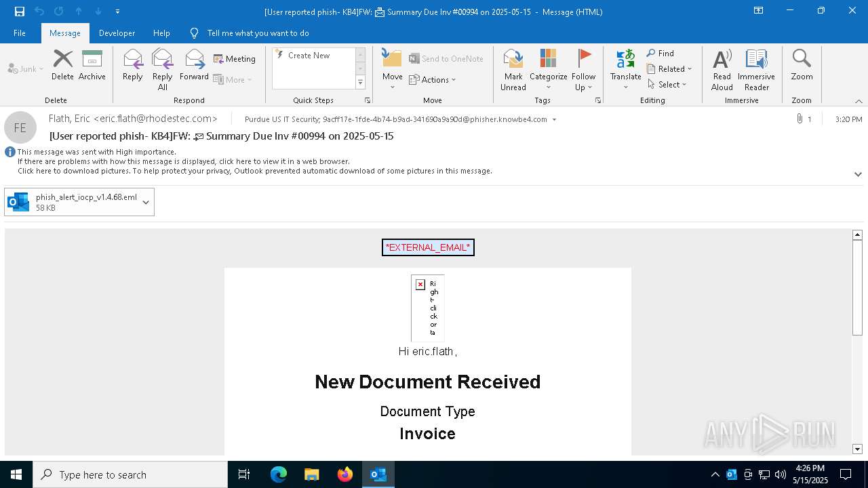
Task: Click the infobar to view in web browser
Action: click(184, 161)
